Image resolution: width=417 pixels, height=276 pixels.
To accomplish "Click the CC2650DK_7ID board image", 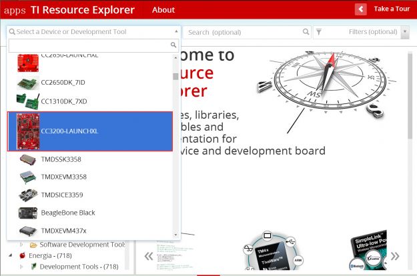I will click(27, 83).
